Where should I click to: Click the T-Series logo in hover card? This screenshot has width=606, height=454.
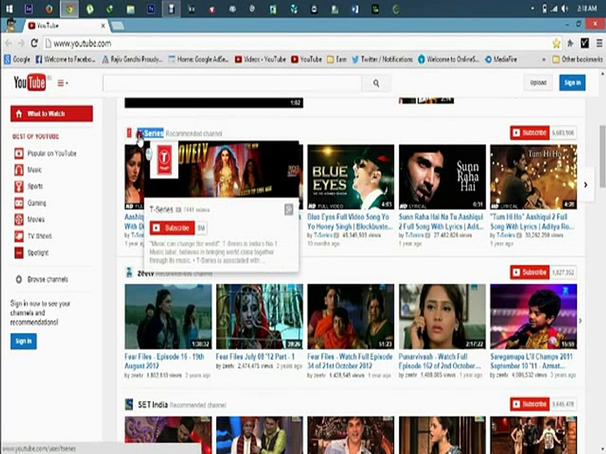[164, 159]
